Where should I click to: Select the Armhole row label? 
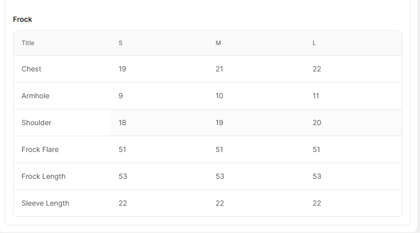[x=35, y=96]
